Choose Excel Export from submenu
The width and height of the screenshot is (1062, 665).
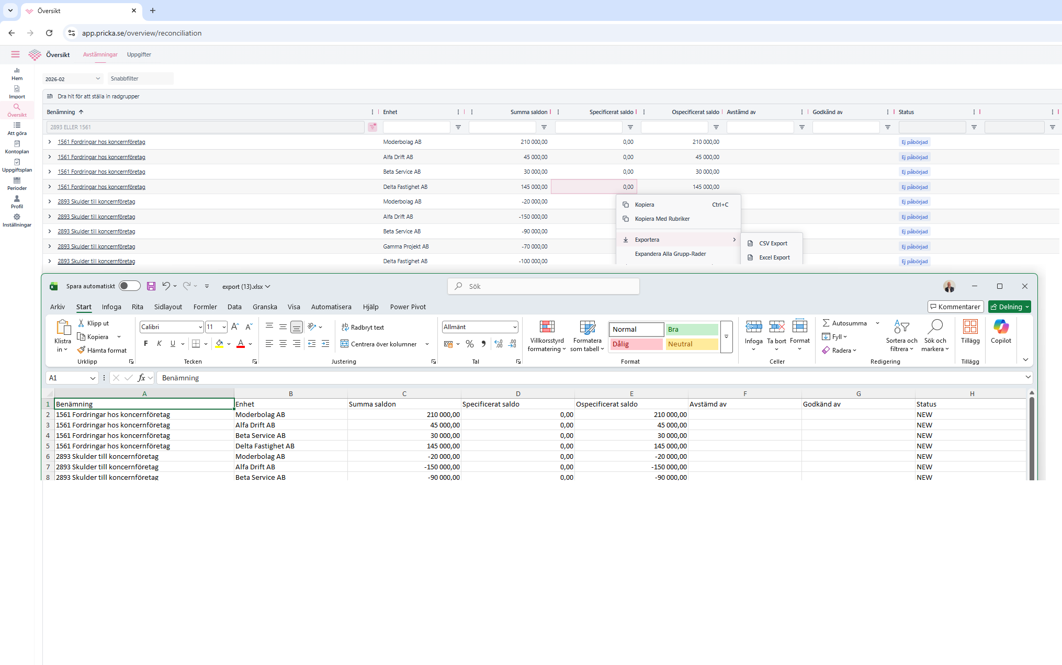774,257
